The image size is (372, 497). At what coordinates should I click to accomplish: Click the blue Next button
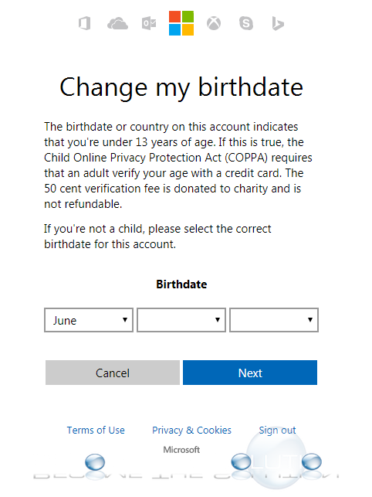tap(250, 373)
